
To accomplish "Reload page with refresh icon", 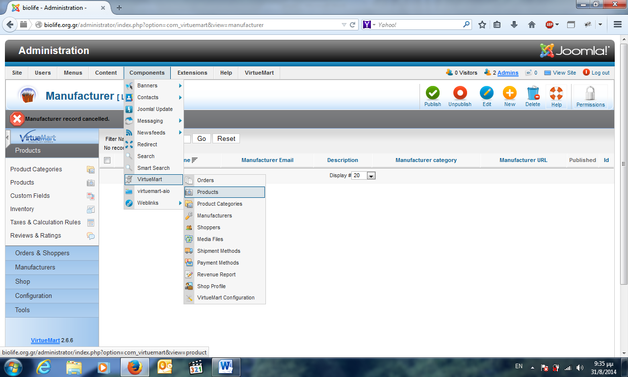I will [353, 25].
